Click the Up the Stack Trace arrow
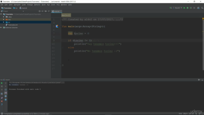 click(6, 83)
